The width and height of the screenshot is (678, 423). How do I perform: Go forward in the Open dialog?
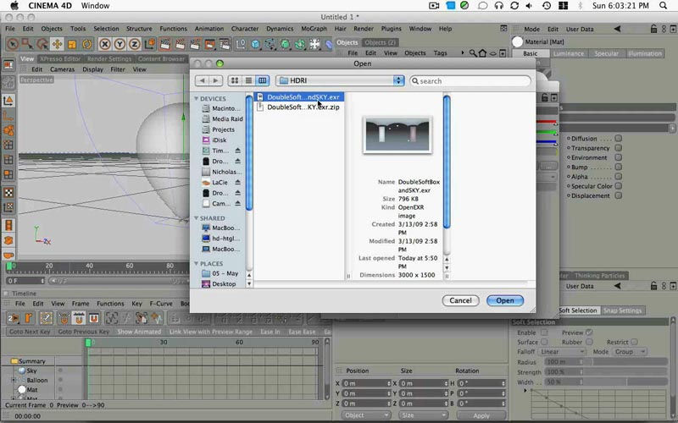(x=215, y=80)
